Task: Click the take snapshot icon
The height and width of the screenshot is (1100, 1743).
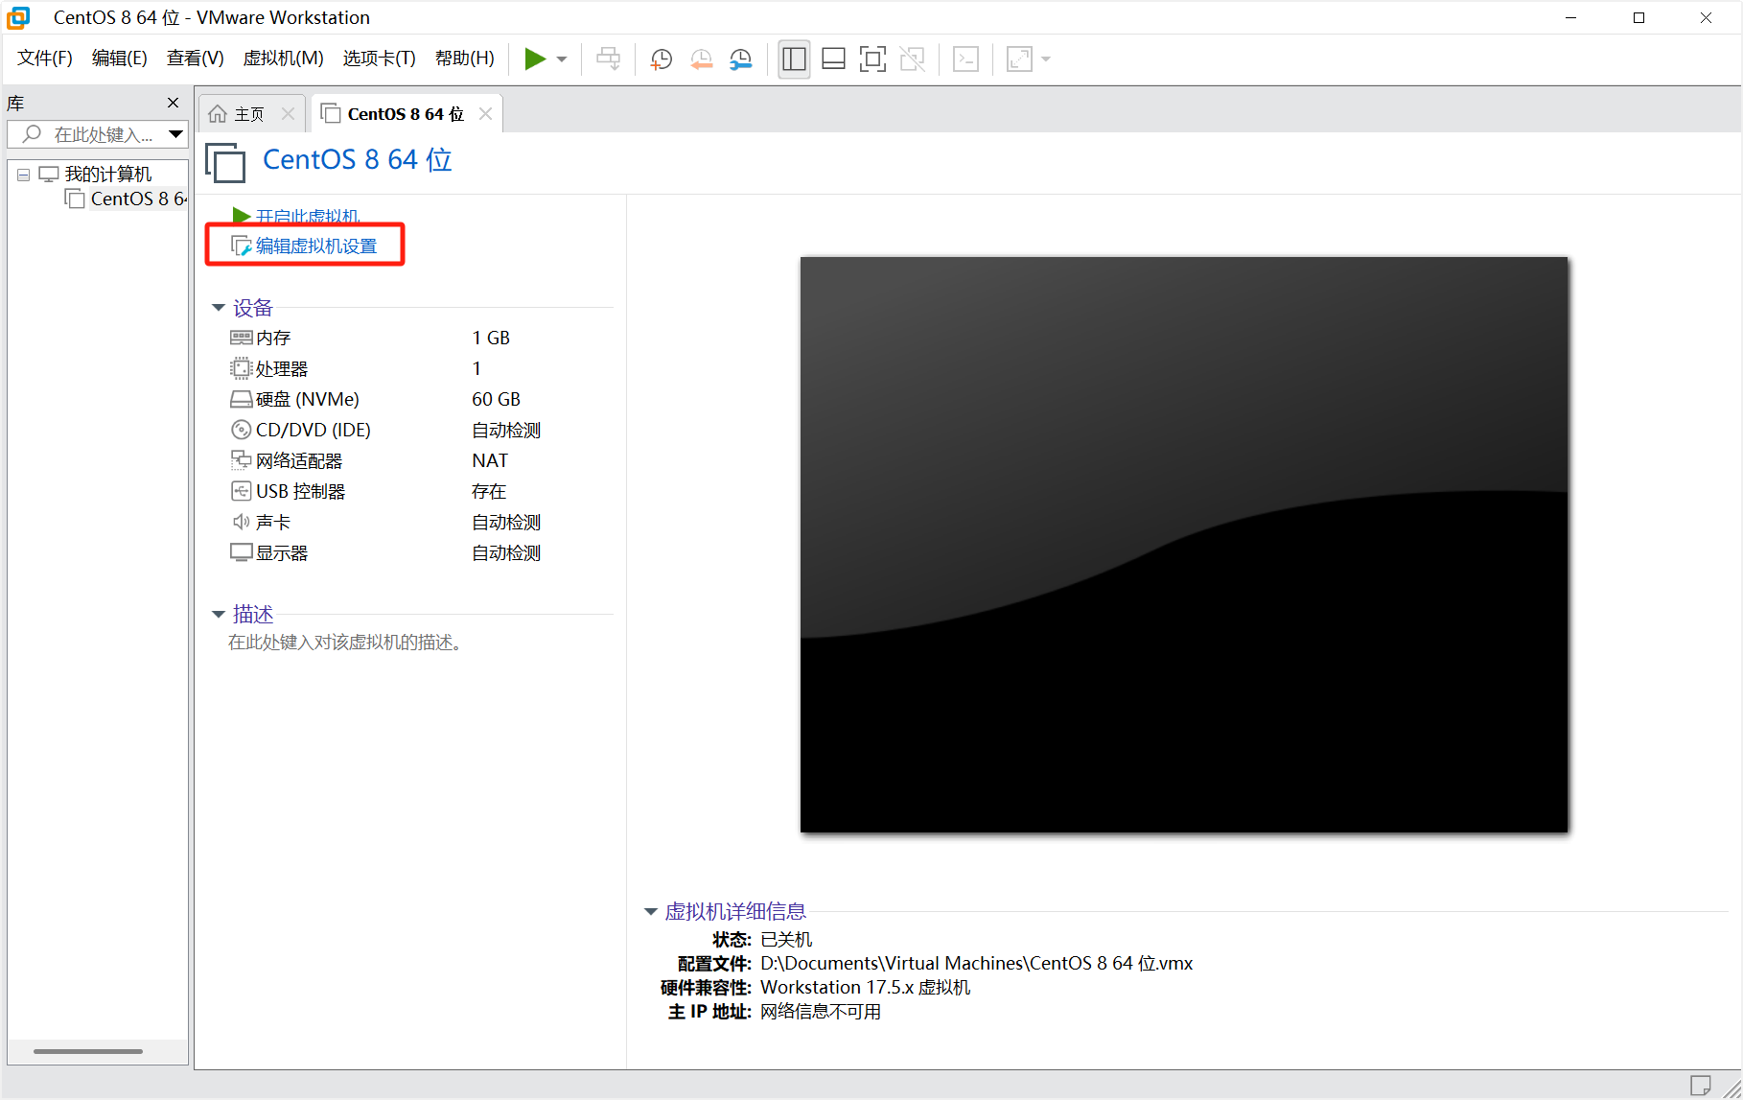Action: coord(661,59)
